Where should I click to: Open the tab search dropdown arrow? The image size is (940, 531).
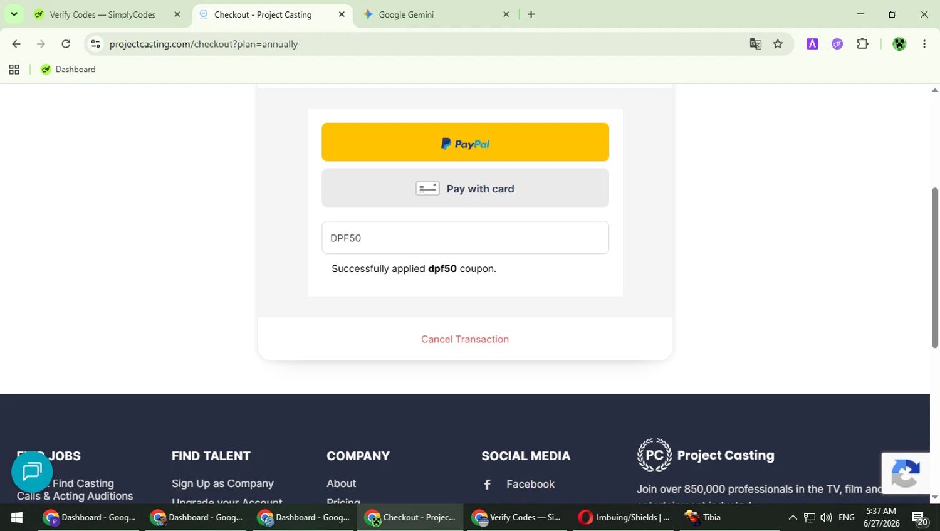coord(14,14)
